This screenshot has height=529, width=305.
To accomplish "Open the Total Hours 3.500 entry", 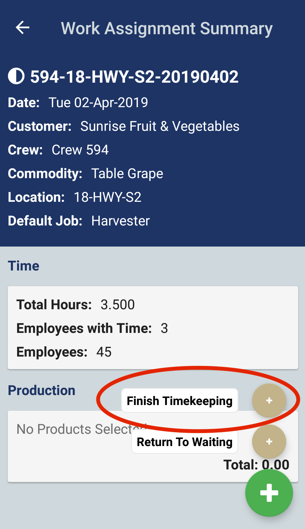I will [75, 305].
